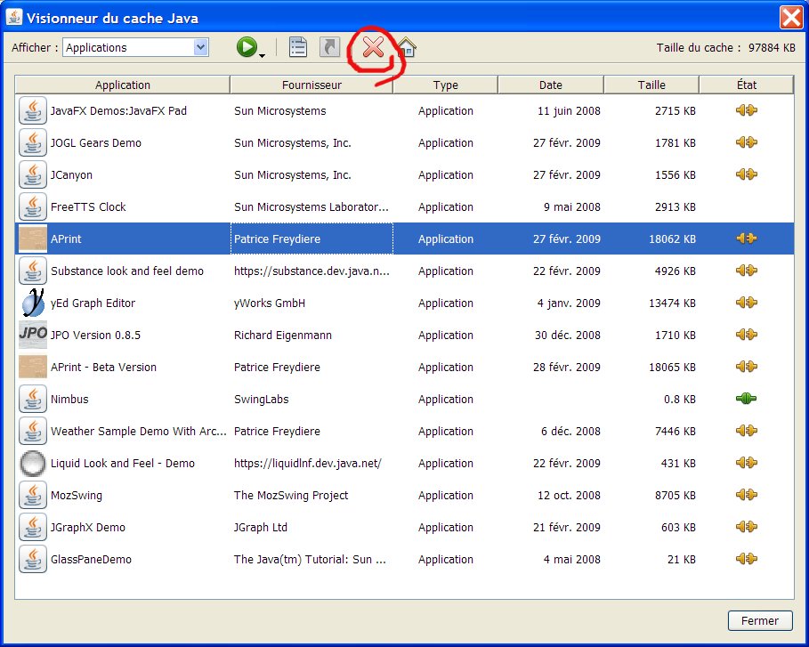The width and height of the screenshot is (809, 647).
Task: Select the JPO Version 0.8.5 name
Action: click(x=95, y=335)
